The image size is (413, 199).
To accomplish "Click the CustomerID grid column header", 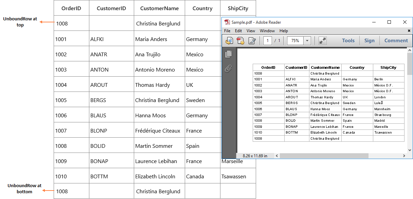I will coord(111,8).
